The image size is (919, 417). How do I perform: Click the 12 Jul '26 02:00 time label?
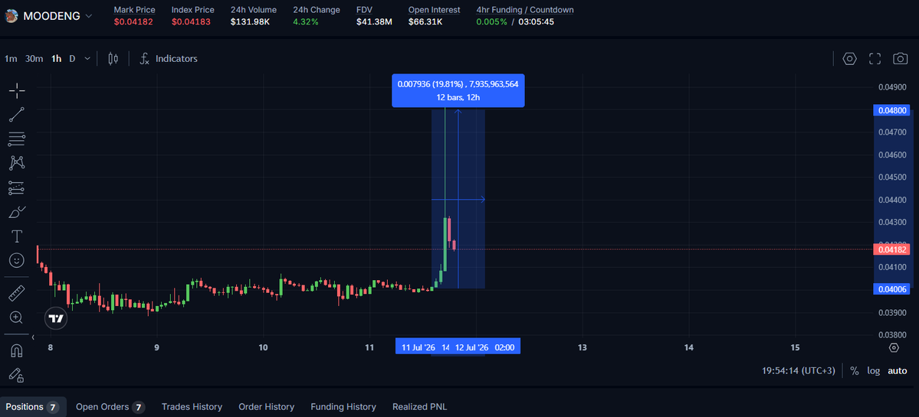(484, 347)
